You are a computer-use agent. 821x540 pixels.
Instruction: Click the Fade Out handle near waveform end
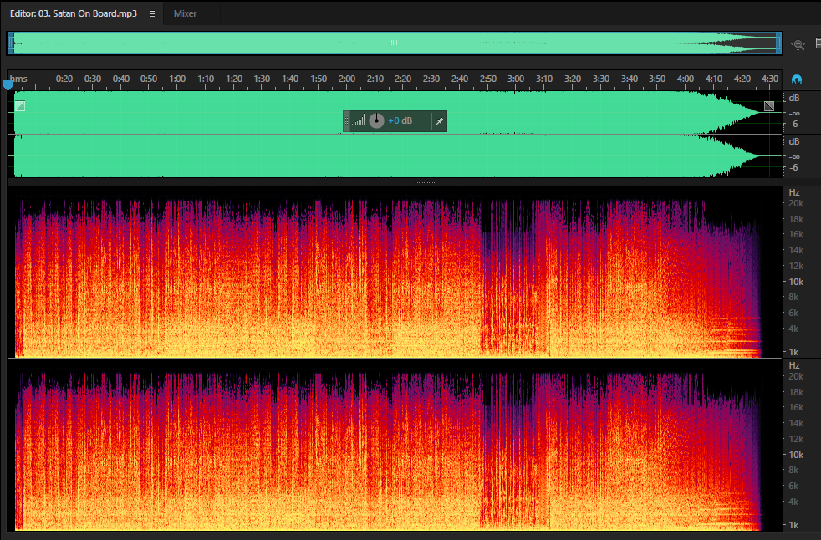[768, 106]
